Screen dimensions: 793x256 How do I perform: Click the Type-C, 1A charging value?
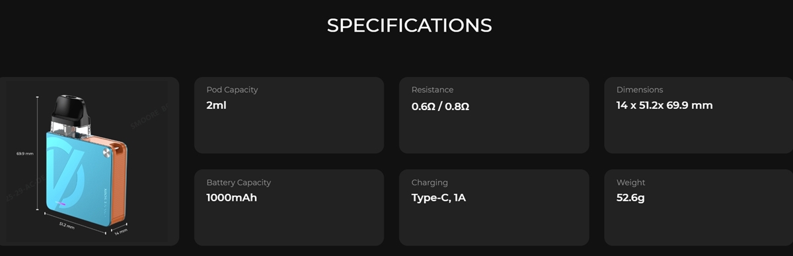point(438,197)
